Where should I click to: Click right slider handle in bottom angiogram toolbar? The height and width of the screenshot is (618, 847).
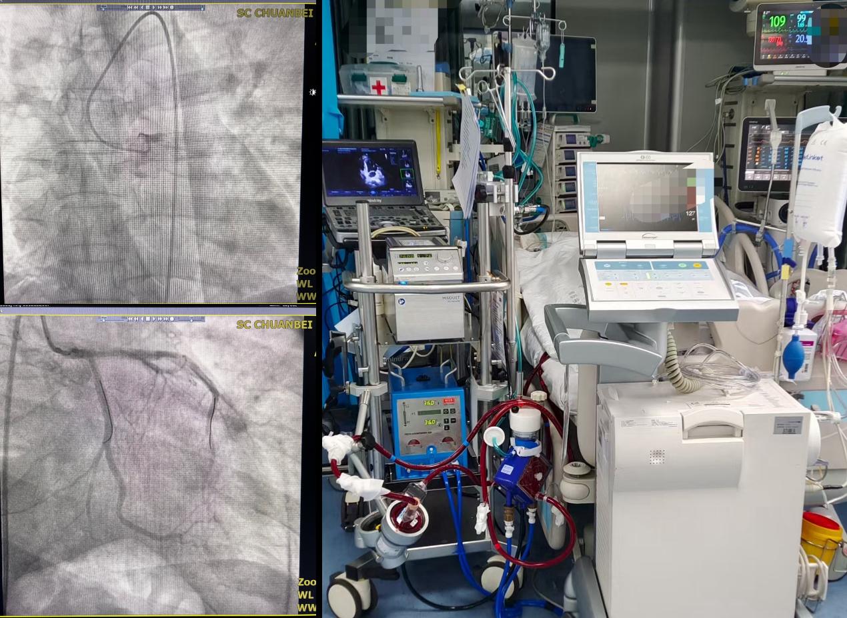(x=191, y=321)
